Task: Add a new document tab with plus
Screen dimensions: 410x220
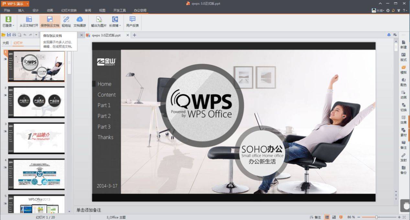Action: [x=135, y=35]
